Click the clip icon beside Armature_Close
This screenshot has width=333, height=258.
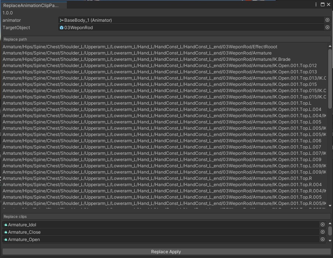(x=5, y=232)
